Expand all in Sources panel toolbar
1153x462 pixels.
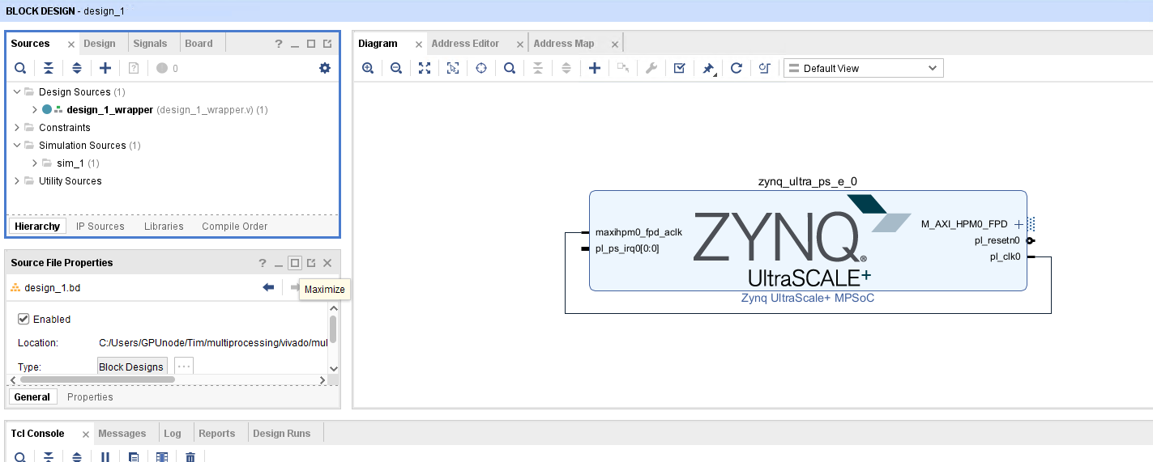point(77,68)
